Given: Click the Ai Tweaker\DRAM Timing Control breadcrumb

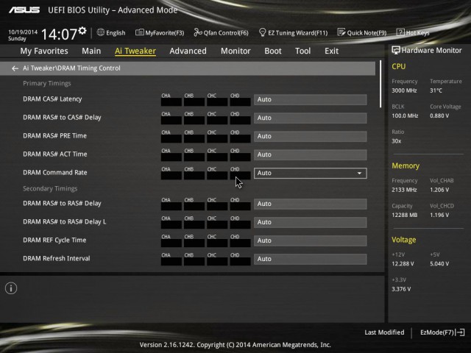Looking at the screenshot, I should 71,68.
